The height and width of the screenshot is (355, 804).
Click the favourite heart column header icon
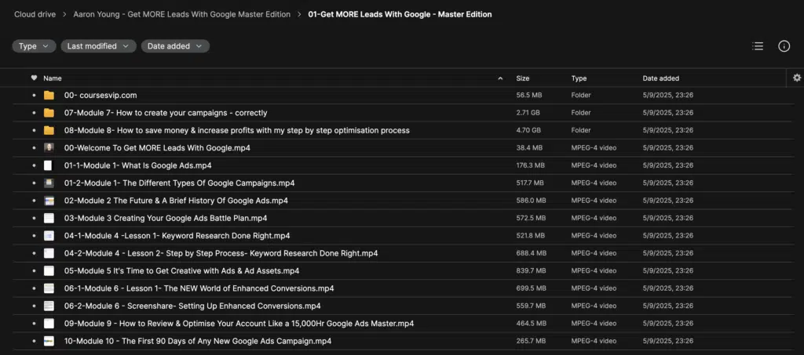[34, 78]
